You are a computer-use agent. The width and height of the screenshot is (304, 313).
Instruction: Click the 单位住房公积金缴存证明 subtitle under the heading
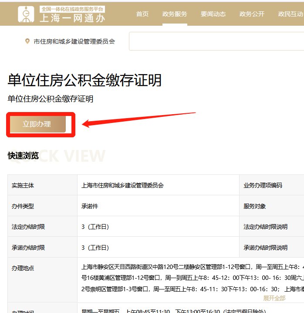click(51, 99)
